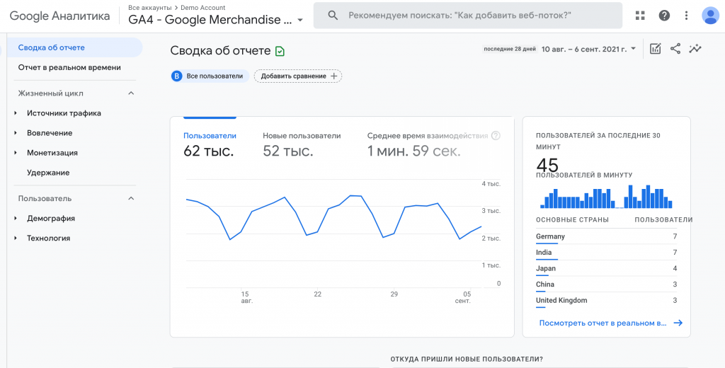Screen dimensions: 725x368
Task: Open Отчет в реальном времени menu item
Action: [x=69, y=67]
